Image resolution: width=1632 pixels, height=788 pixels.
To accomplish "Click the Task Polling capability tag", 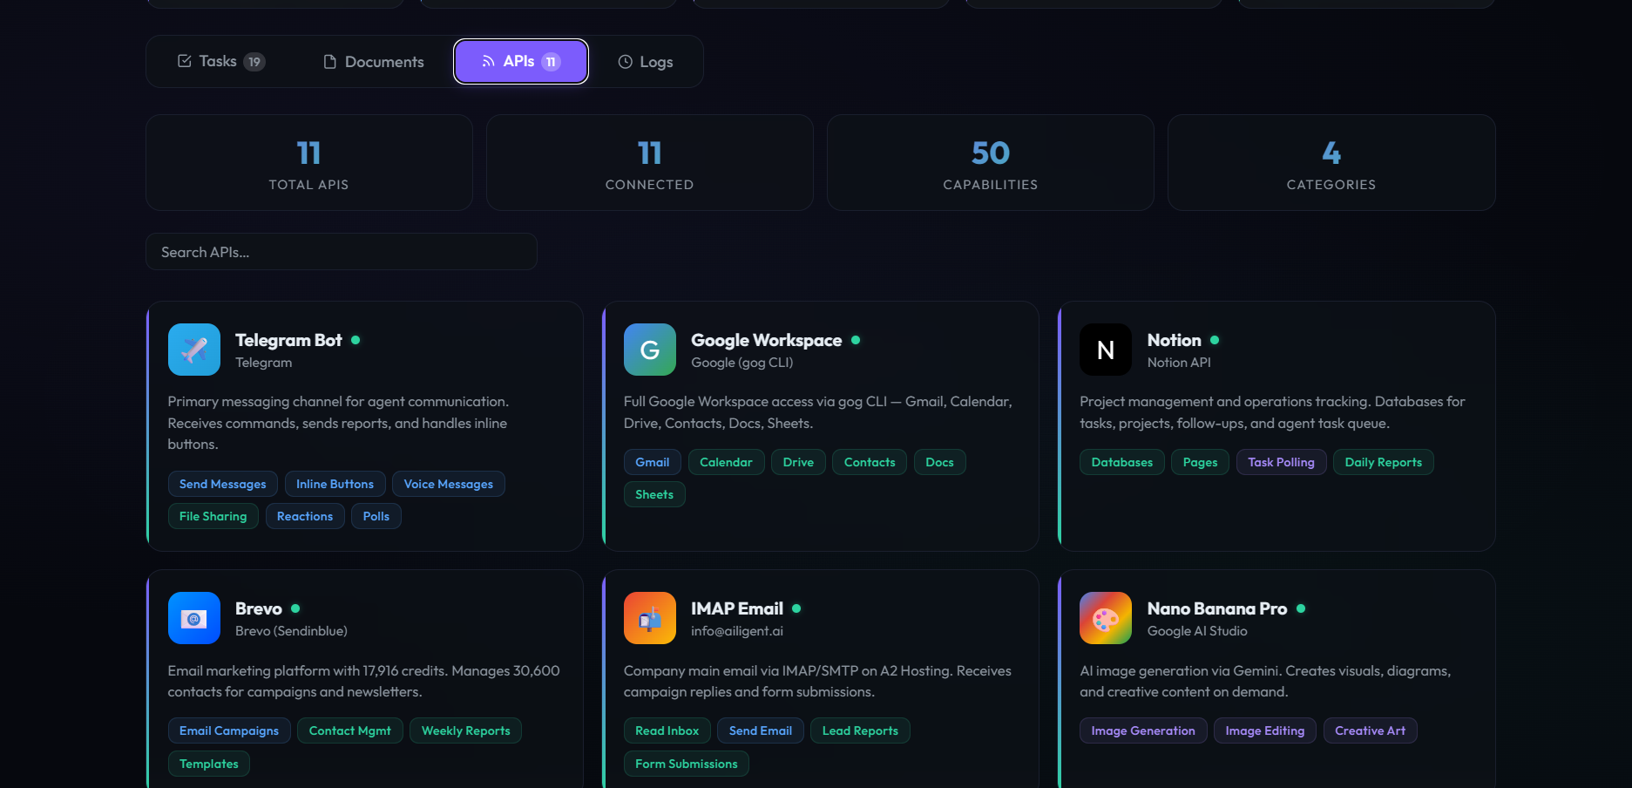I will pos(1282,462).
